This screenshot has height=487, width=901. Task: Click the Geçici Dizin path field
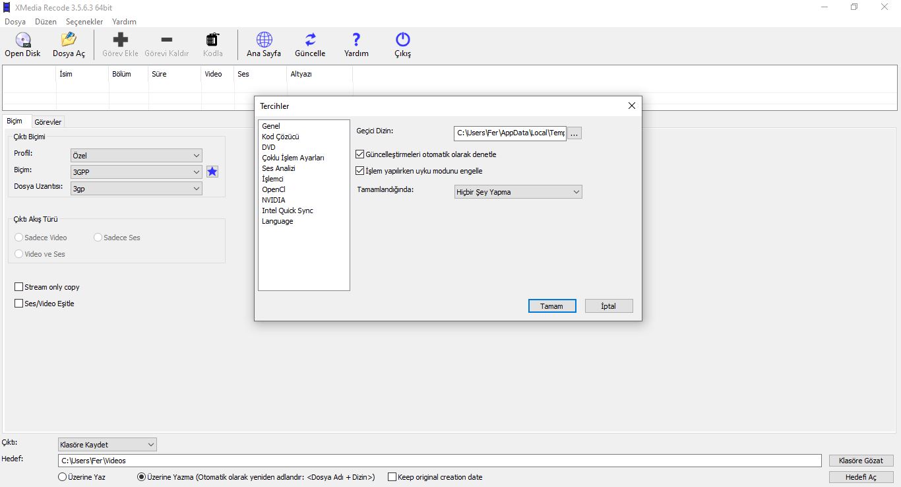[510, 133]
